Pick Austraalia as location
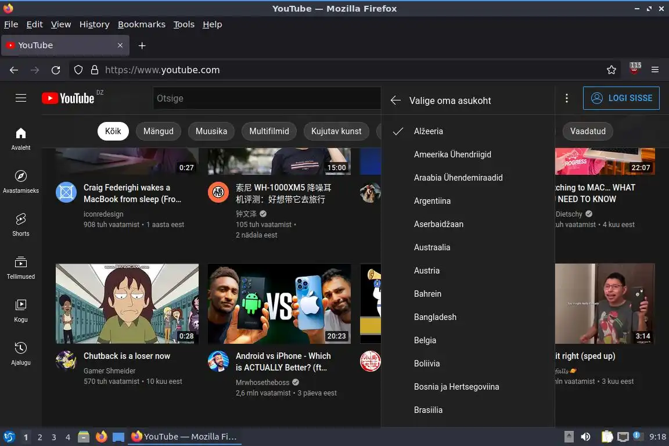The height and width of the screenshot is (446, 669). pos(468,247)
